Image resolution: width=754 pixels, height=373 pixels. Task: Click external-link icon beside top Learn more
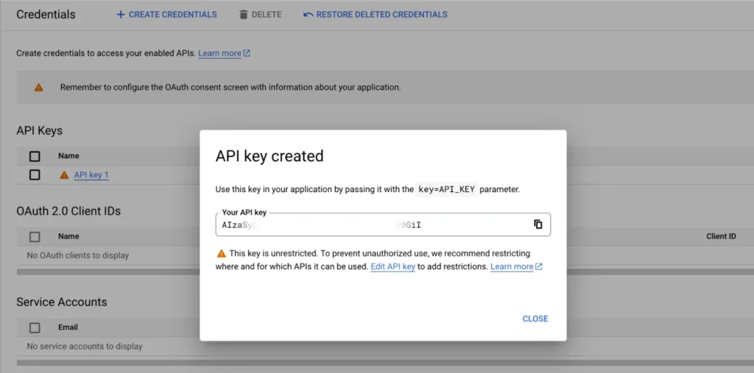(247, 54)
